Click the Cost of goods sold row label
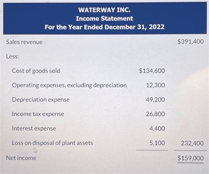The image size is (209, 174). 36,71
